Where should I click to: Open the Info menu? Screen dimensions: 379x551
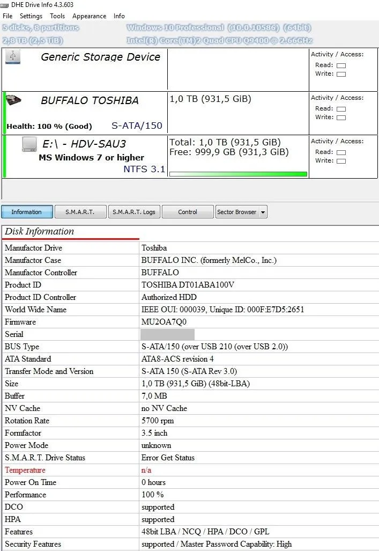click(119, 16)
